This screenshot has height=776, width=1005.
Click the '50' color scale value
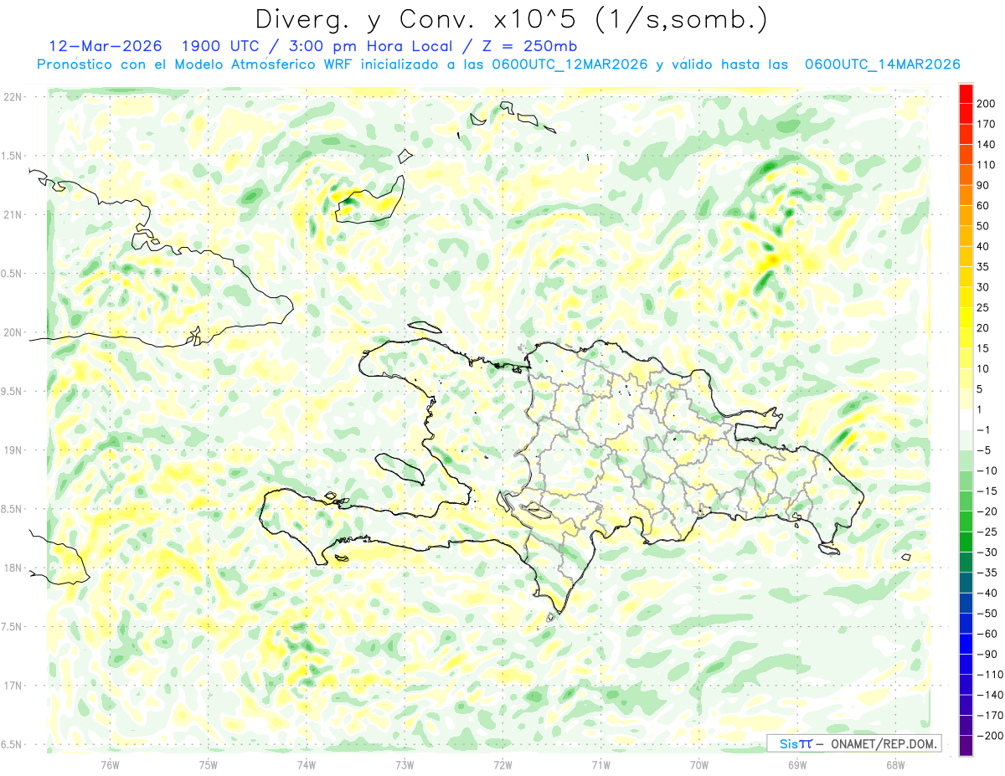coord(984,226)
